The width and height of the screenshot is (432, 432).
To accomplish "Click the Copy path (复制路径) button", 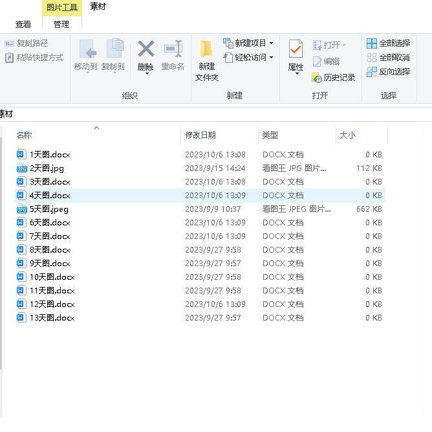I will (x=26, y=43).
